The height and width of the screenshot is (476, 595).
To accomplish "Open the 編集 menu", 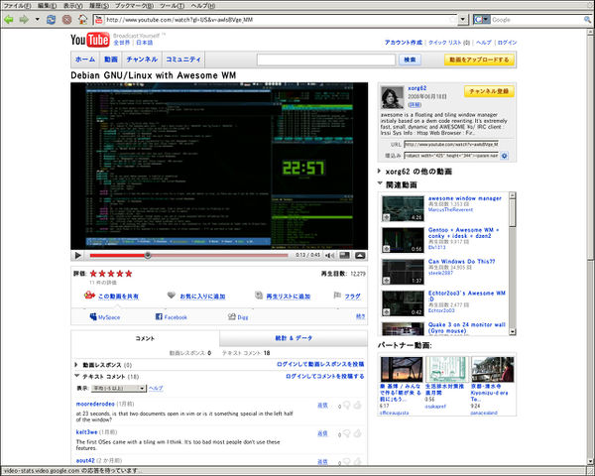I will [x=47, y=5].
